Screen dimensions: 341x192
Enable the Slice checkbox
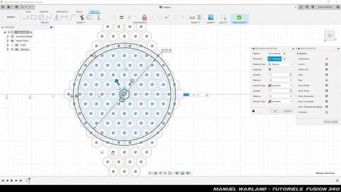tap(327, 80)
